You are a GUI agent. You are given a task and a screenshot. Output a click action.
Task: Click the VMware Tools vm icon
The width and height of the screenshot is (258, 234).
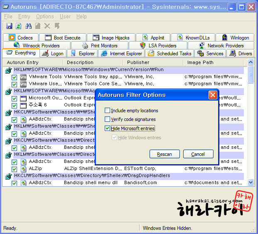point(23,77)
